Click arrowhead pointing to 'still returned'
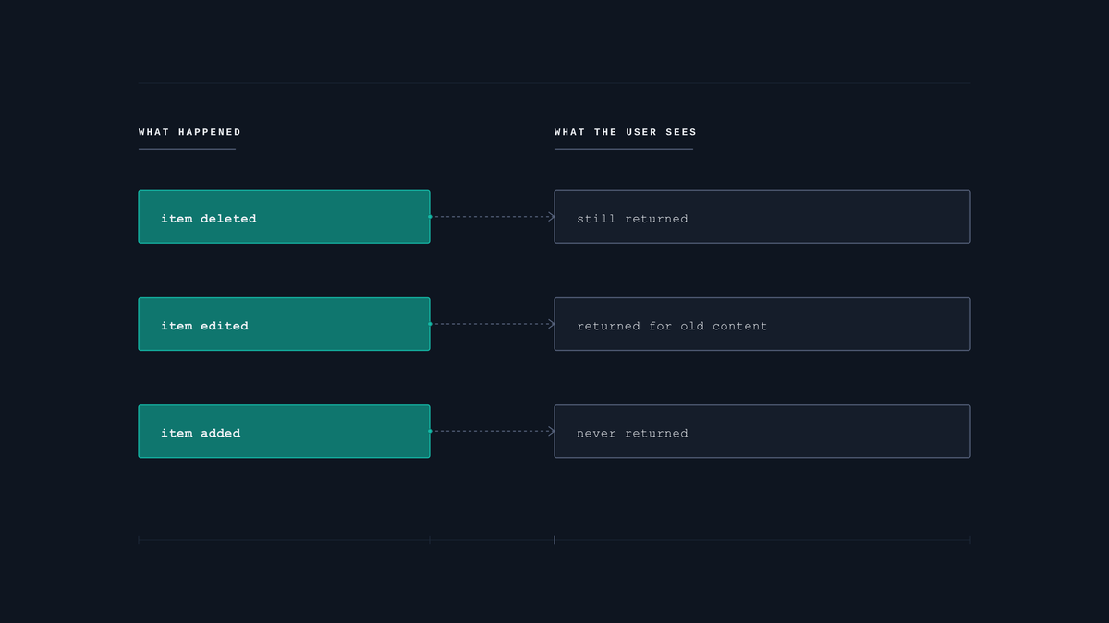 (x=551, y=217)
